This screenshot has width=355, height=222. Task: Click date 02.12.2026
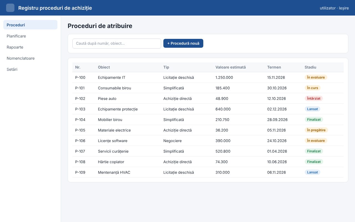277,109
